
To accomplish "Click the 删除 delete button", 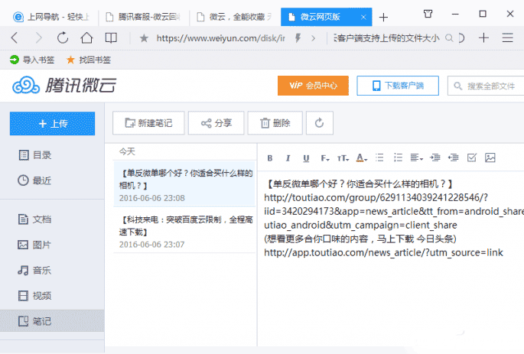I will pos(275,123).
